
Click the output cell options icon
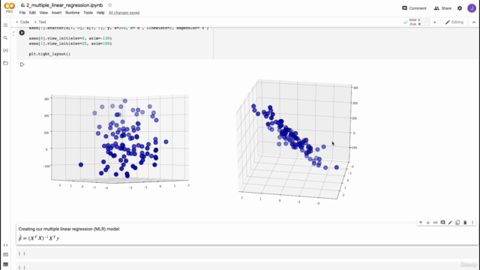[x=22, y=64]
